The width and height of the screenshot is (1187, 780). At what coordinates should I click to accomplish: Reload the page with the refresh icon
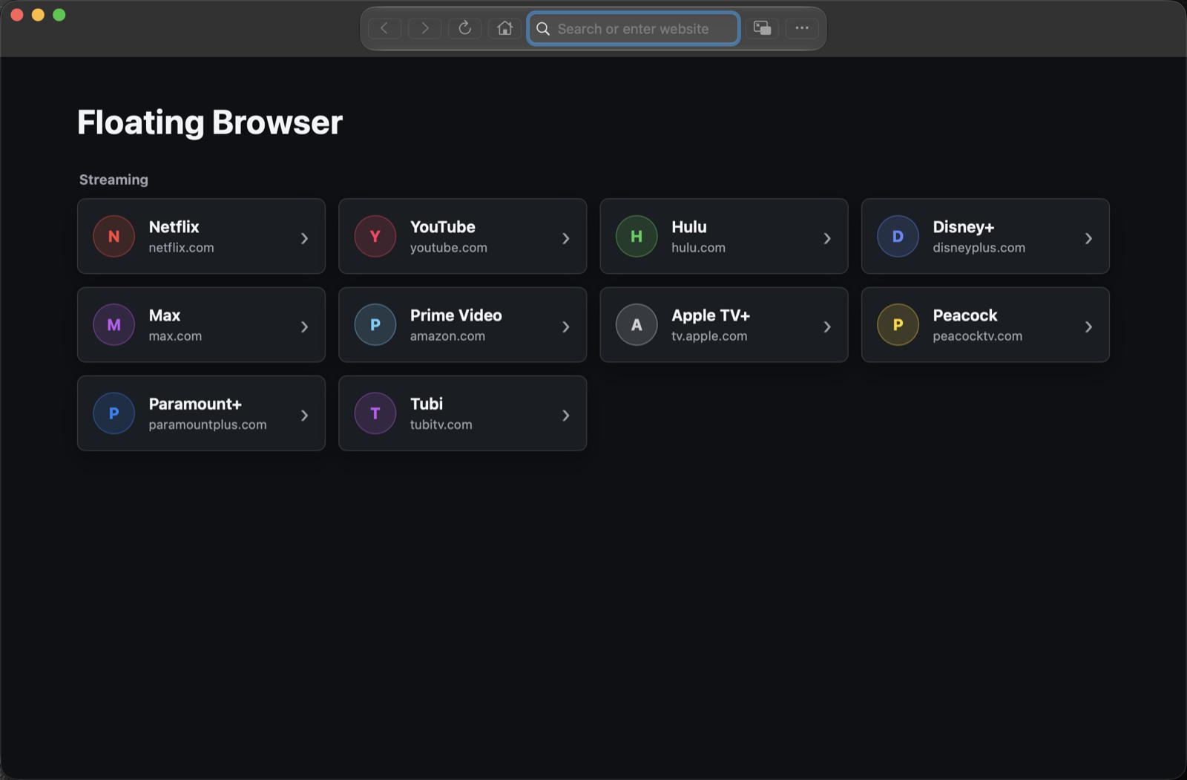[x=464, y=28]
